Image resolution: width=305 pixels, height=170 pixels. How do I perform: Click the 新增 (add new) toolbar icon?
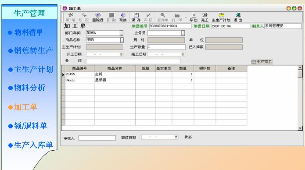click(70, 17)
